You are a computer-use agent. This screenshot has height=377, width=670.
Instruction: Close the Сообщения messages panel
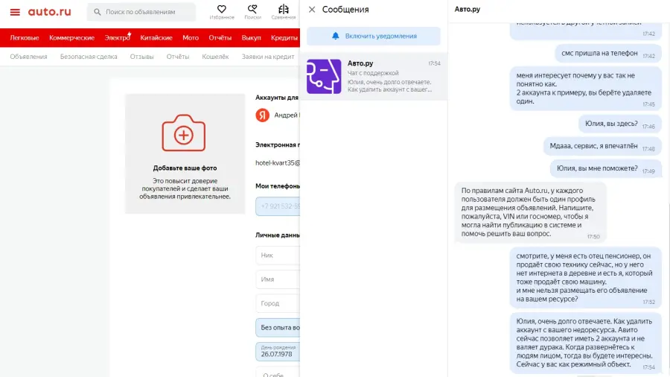coord(312,10)
